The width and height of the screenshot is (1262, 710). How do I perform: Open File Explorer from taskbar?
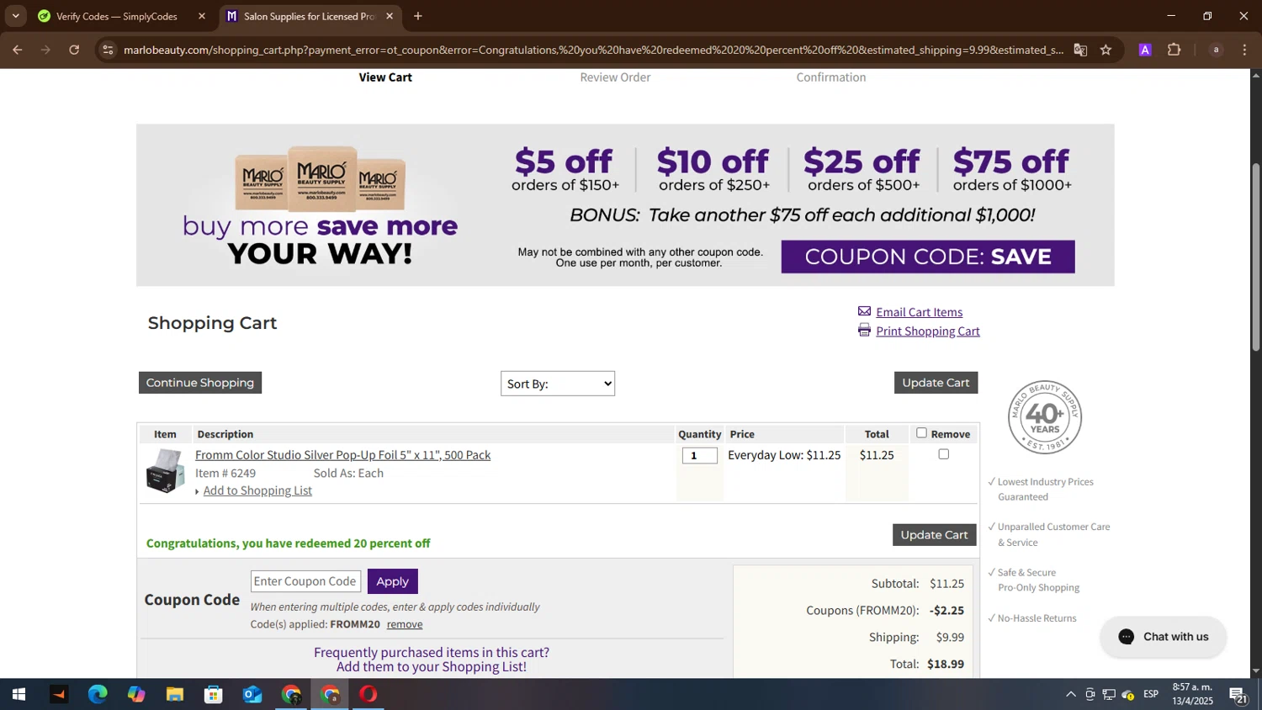click(174, 695)
